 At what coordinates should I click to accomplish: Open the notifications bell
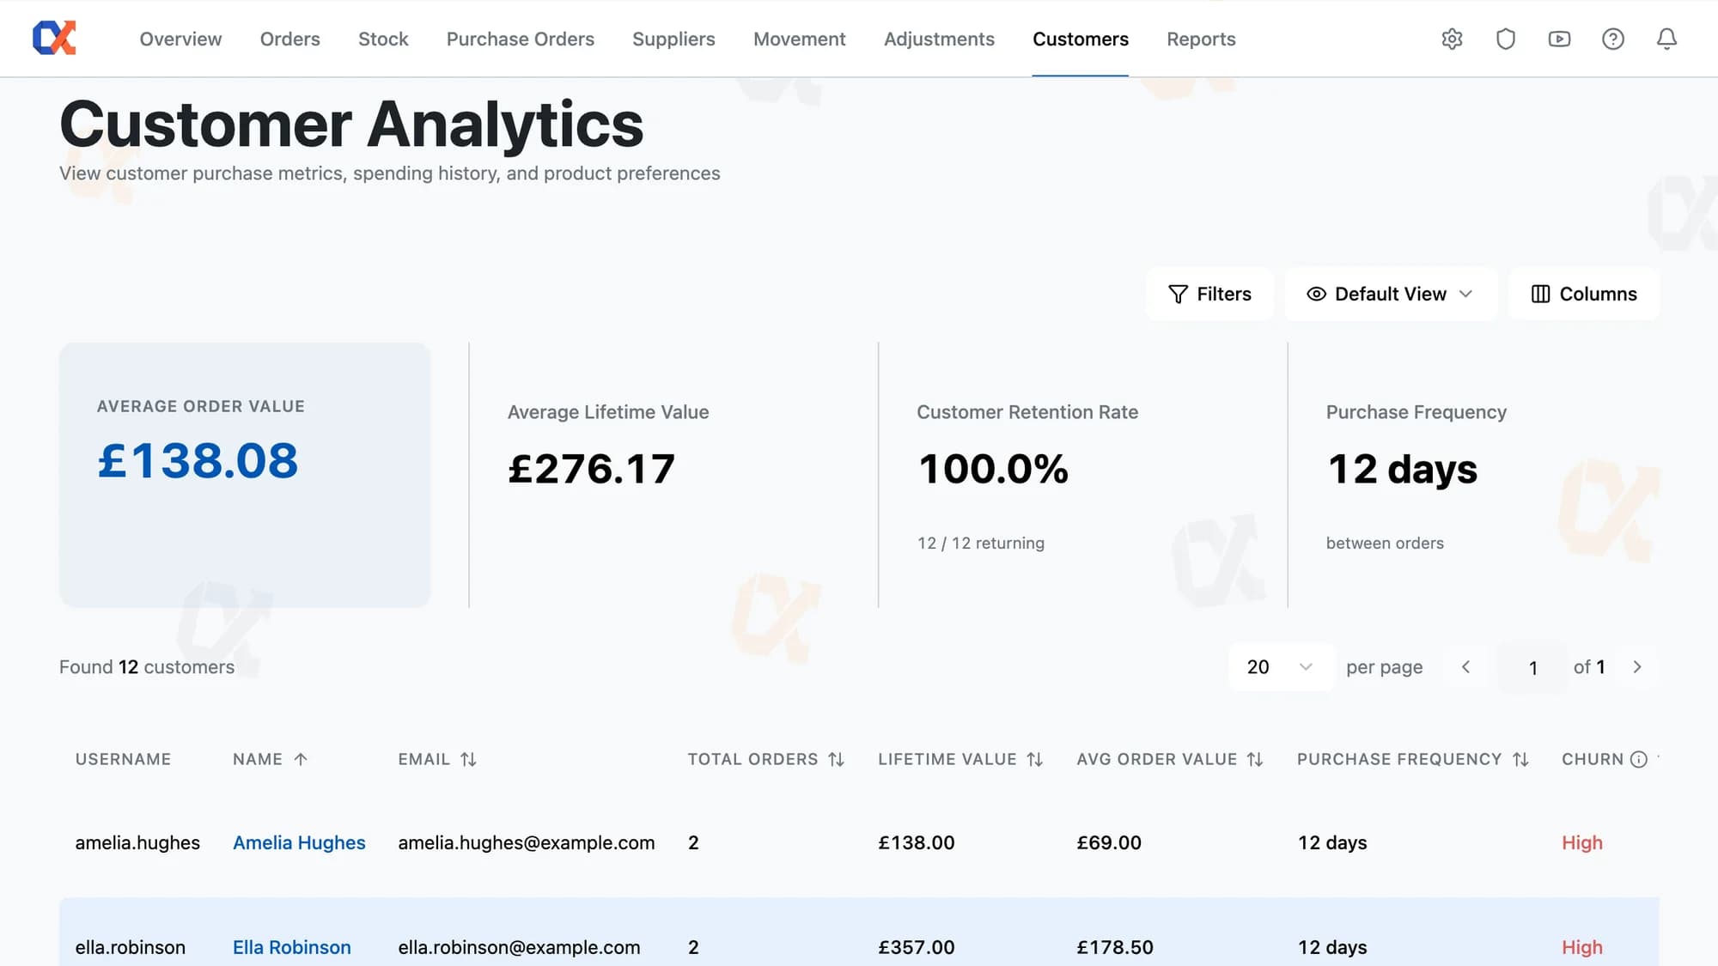tap(1666, 39)
